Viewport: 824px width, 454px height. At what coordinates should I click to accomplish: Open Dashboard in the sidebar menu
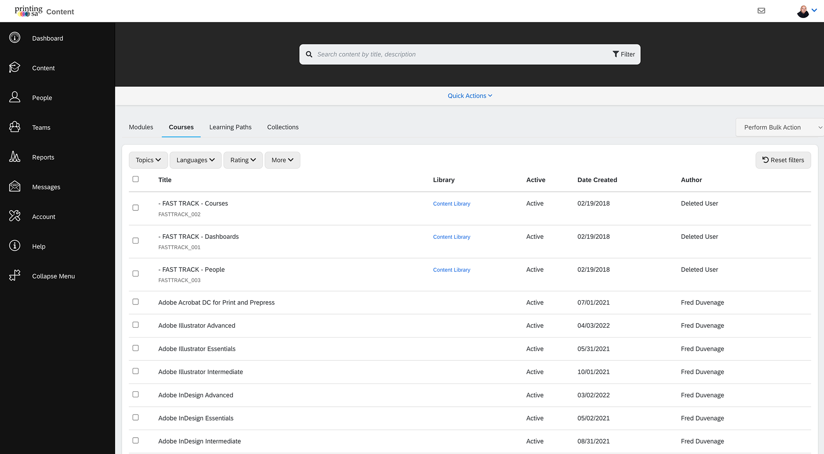(x=48, y=38)
